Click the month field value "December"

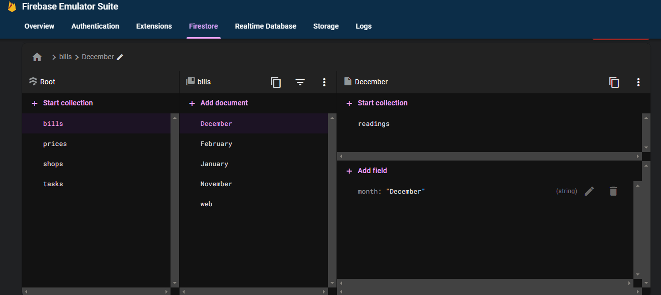coord(405,191)
